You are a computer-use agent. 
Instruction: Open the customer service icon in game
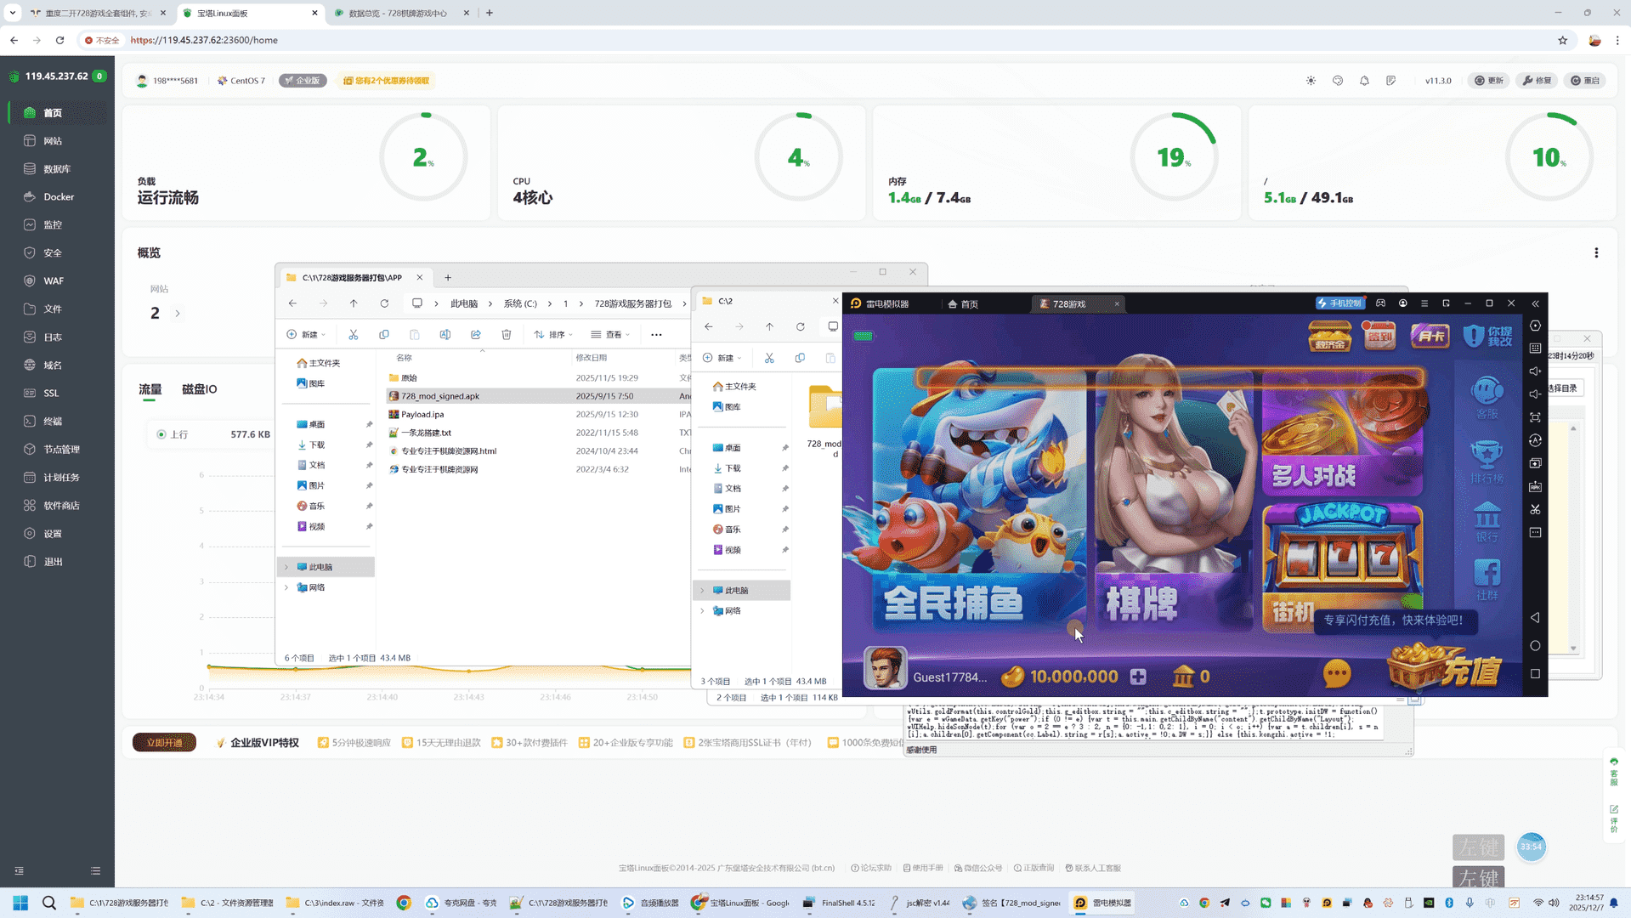click(1487, 397)
